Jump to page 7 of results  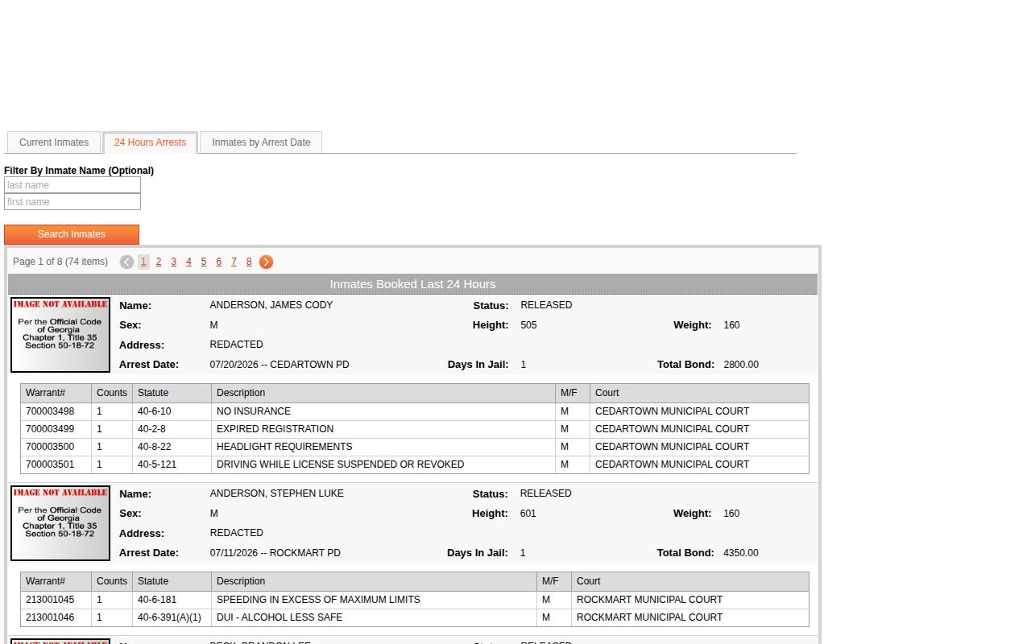pyautogui.click(x=234, y=262)
